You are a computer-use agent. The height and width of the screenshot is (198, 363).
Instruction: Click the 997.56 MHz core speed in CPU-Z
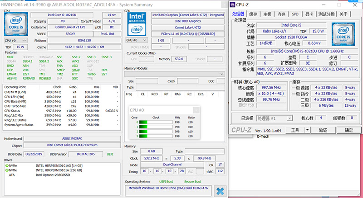click(271, 88)
